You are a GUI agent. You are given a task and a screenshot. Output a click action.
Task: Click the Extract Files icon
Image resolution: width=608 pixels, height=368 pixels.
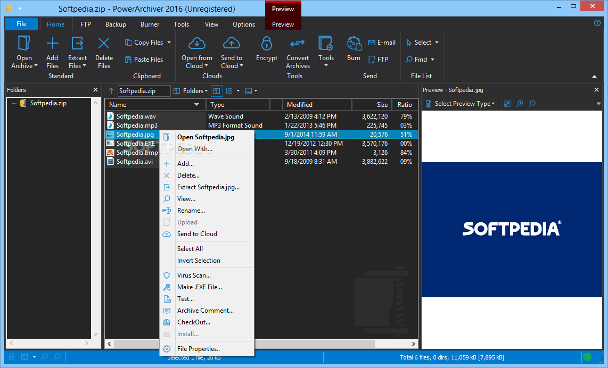click(78, 43)
